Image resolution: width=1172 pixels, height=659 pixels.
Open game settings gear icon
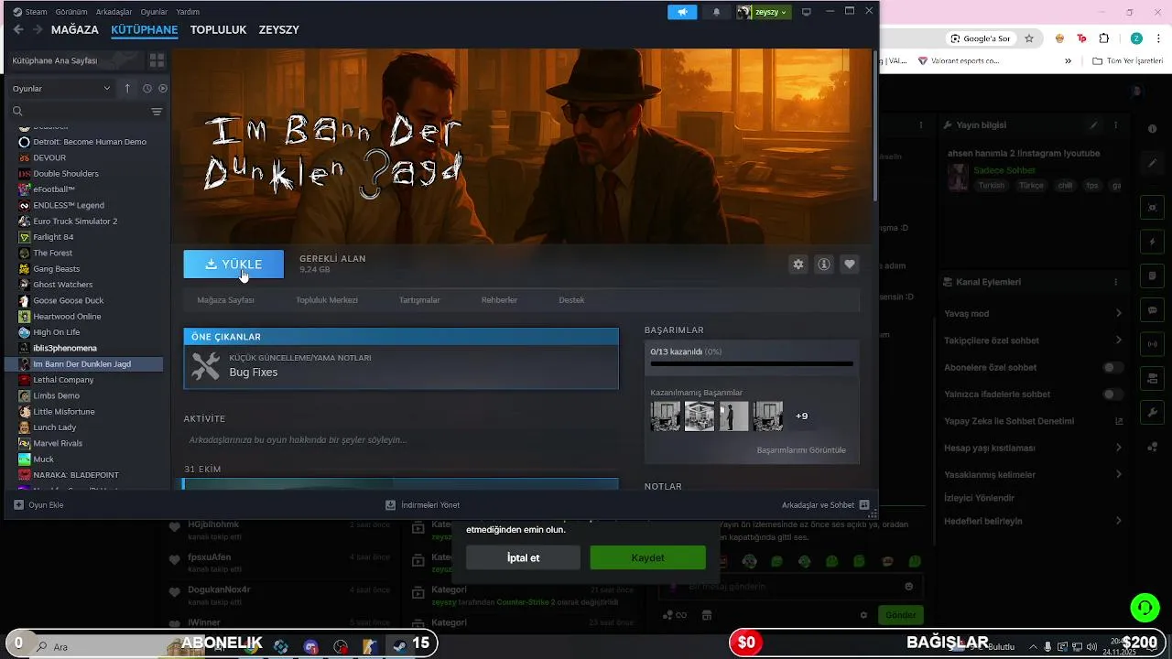point(798,264)
